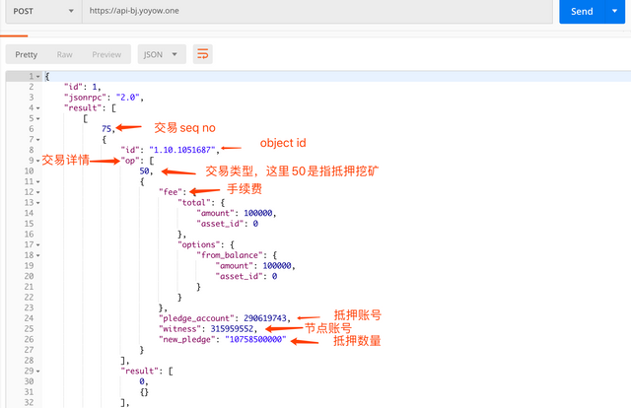Click line number 24 in the gutter

click(29, 318)
